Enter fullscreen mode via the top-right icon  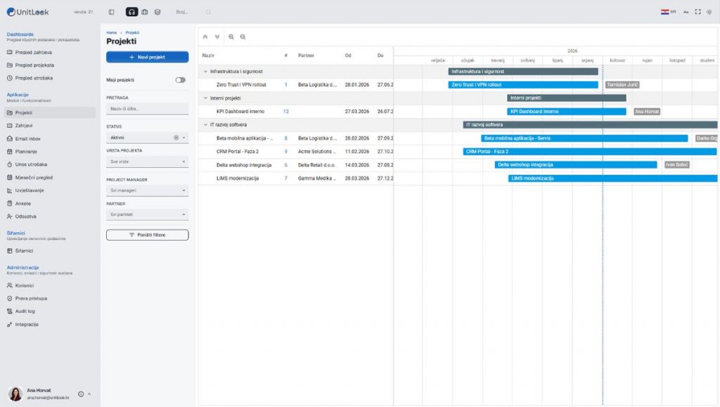(x=697, y=12)
